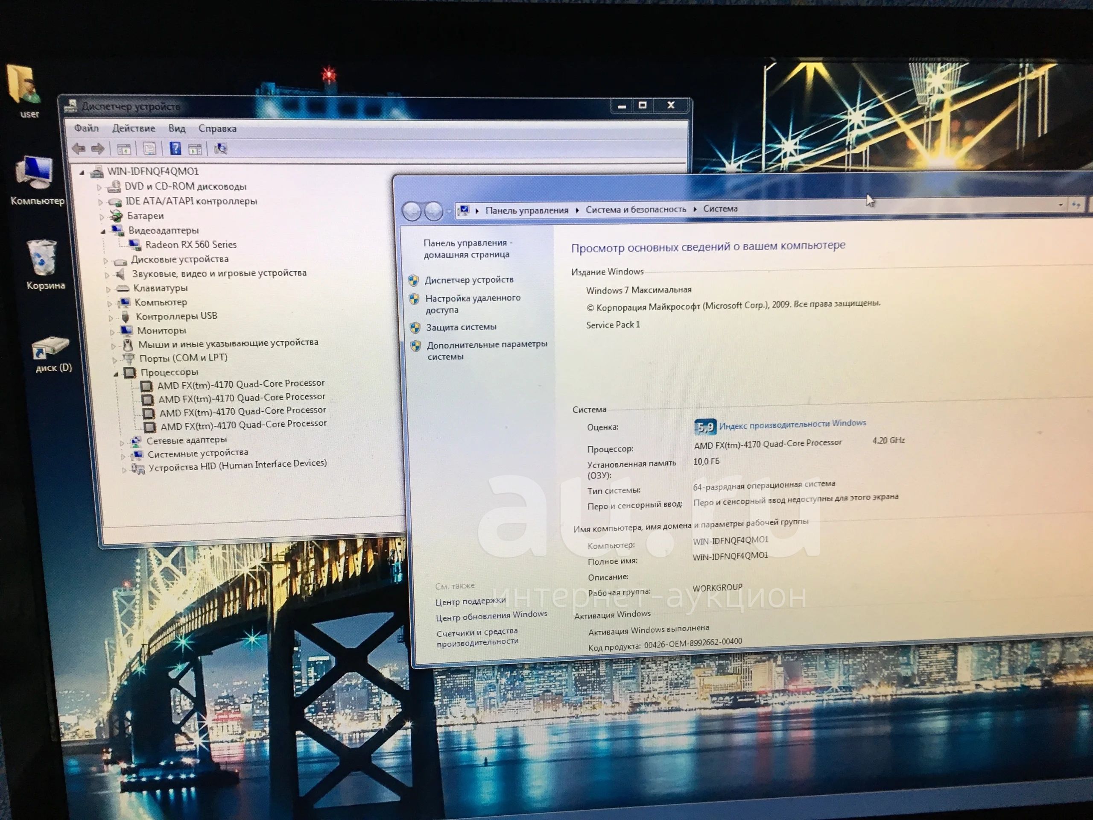Image resolution: width=1093 pixels, height=820 pixels.
Task: Click the Radeon RX 560 Series display adapter icon
Action: tap(134, 244)
